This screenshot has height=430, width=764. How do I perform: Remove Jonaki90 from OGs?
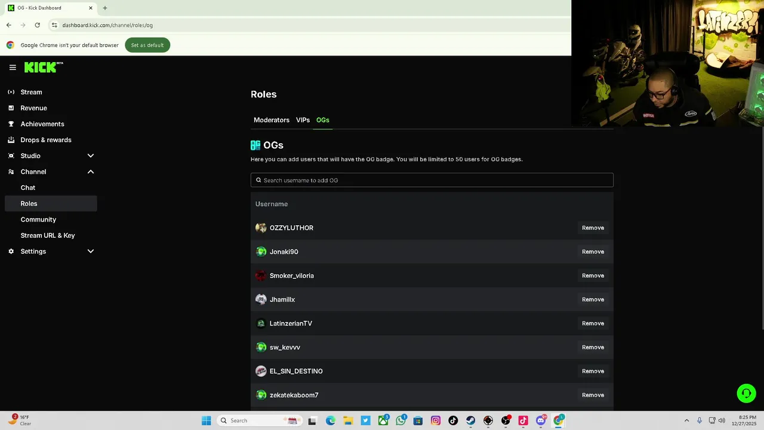(x=593, y=251)
